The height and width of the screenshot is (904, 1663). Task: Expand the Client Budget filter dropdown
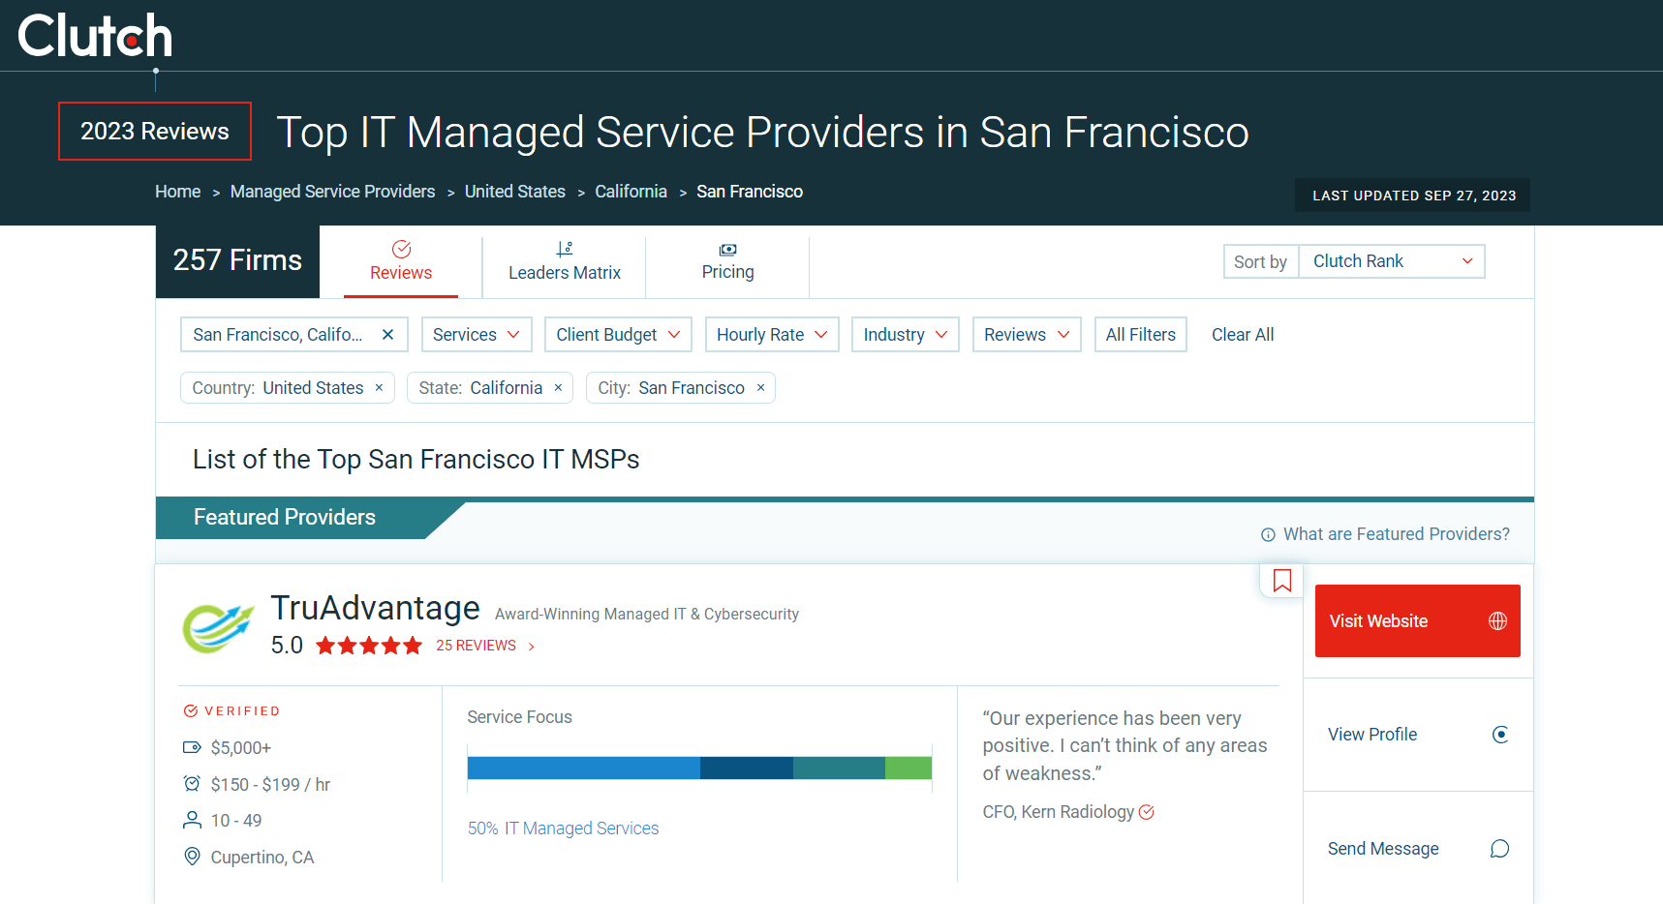click(x=618, y=335)
